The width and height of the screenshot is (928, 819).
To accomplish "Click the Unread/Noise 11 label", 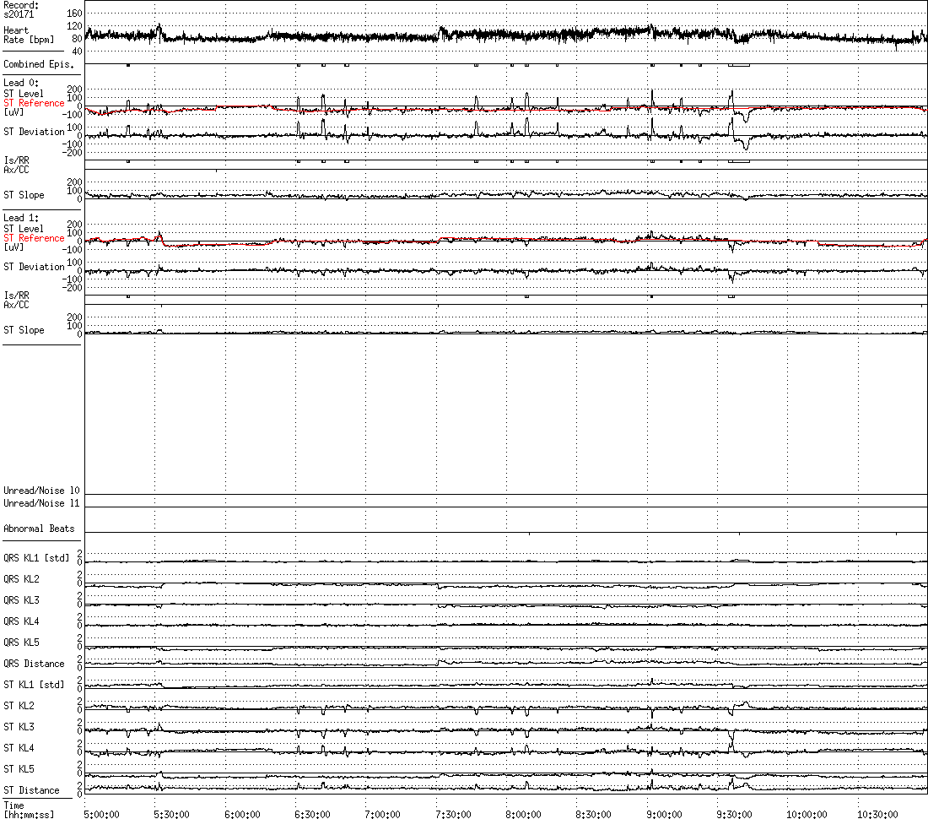I will coord(41,503).
